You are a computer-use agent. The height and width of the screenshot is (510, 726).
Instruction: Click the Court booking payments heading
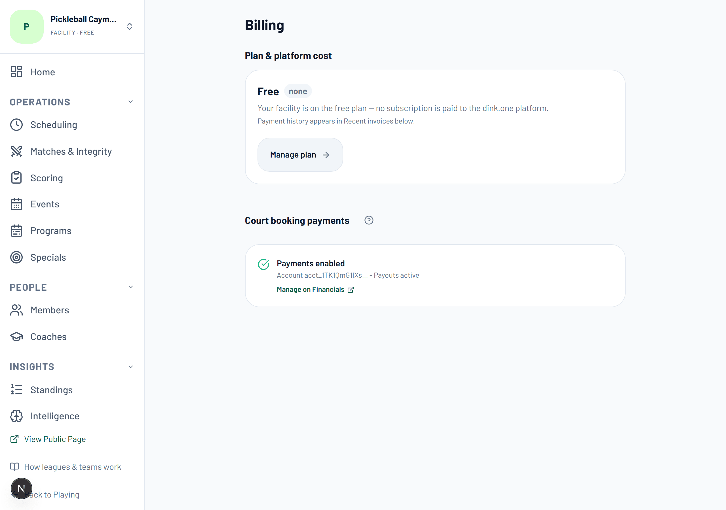point(297,220)
